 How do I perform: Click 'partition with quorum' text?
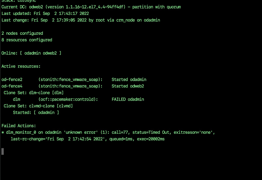click(156, 7)
